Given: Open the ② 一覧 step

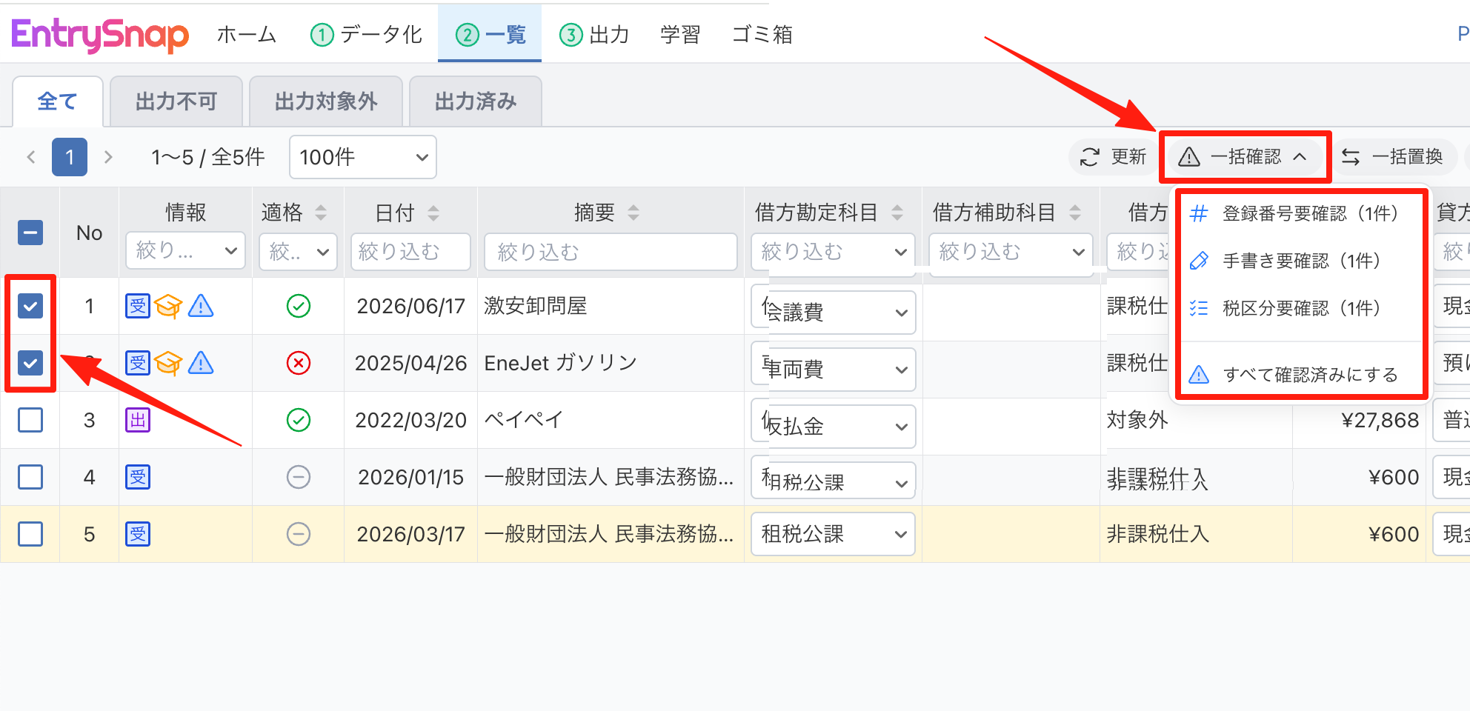Looking at the screenshot, I should coord(490,34).
